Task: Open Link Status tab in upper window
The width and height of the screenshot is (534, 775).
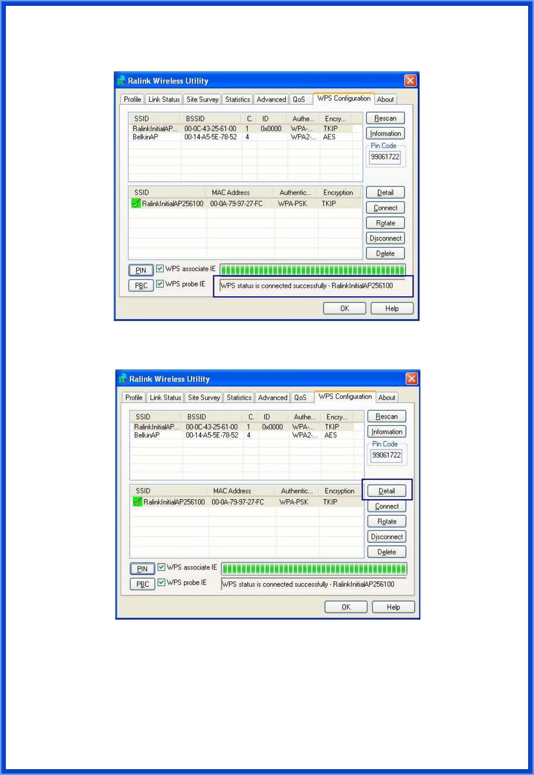Action: coord(164,99)
